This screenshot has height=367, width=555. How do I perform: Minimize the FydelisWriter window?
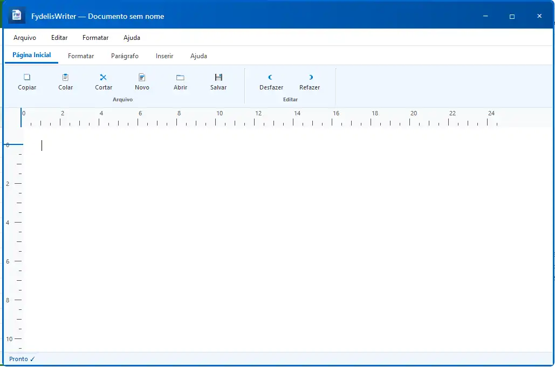[485, 16]
